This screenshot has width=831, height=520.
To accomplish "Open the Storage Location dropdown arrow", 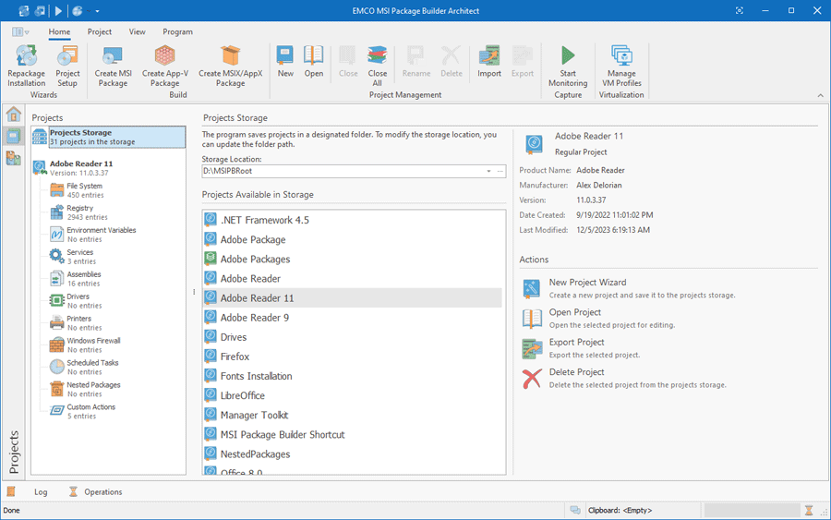I will 488,171.
